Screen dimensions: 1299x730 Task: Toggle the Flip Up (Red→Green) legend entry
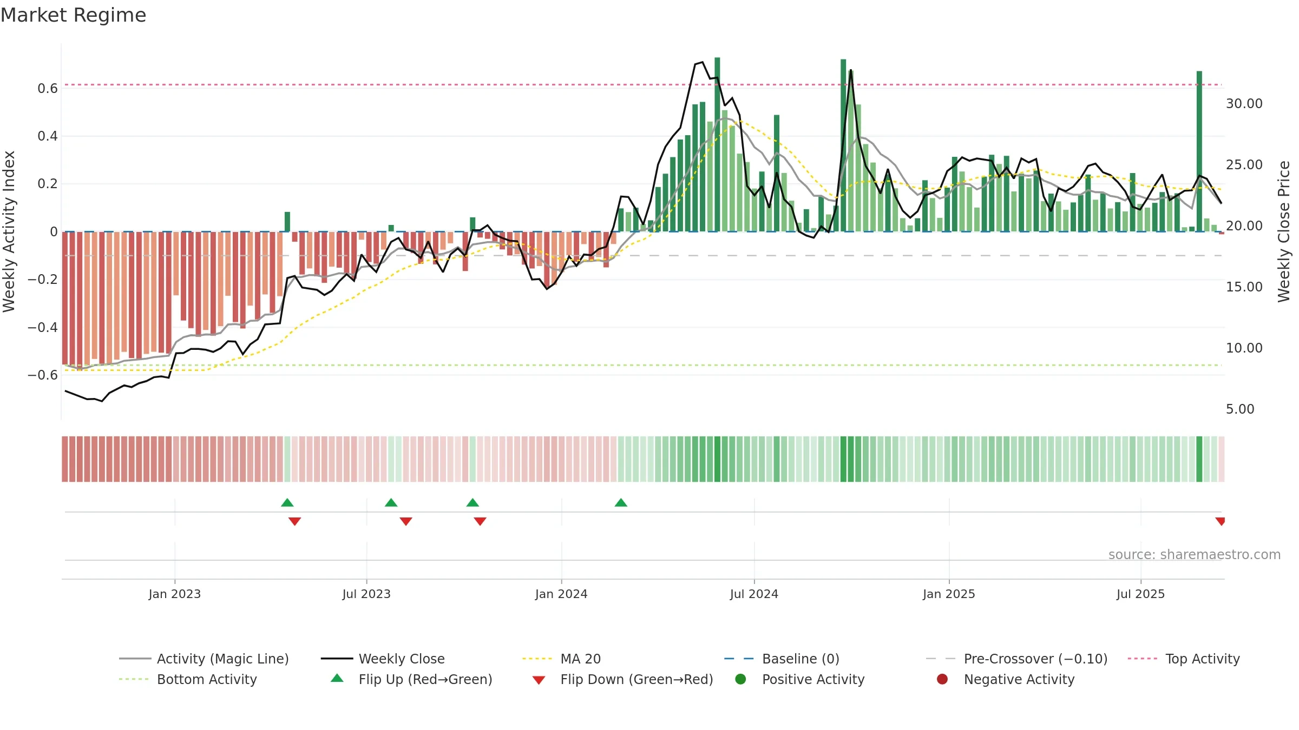coord(411,679)
